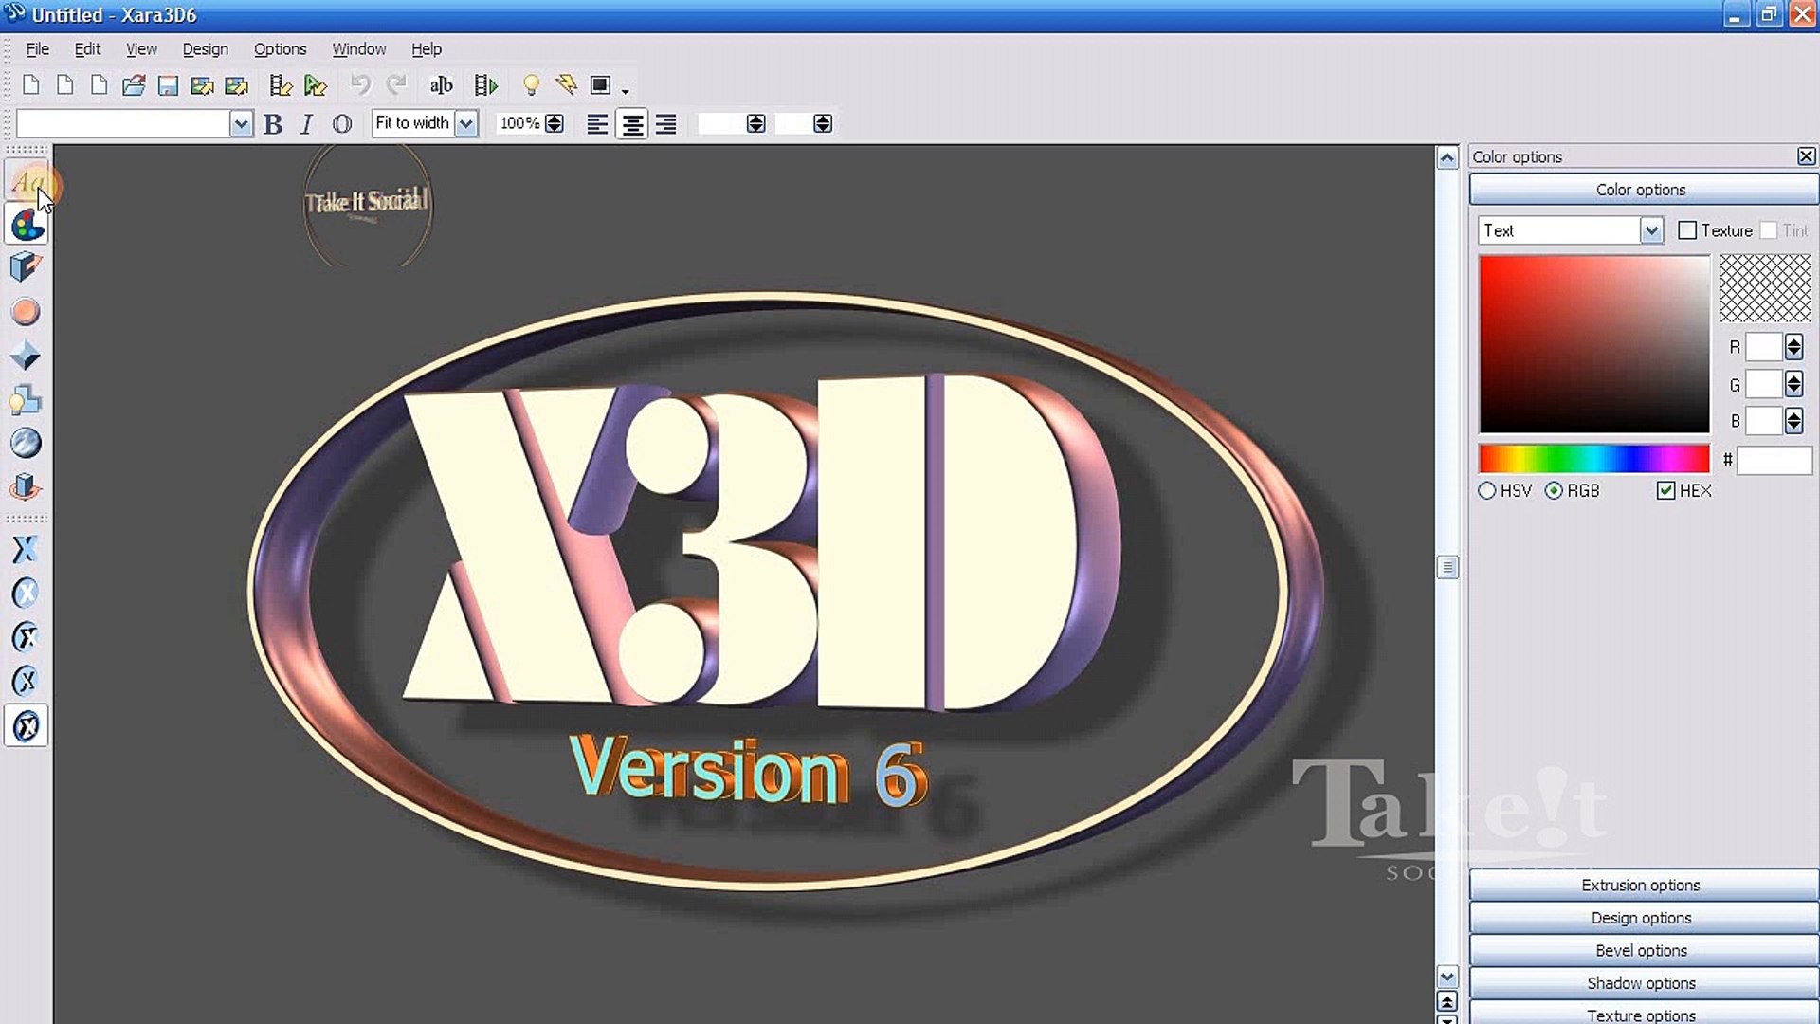Toggle Italic text formatting
This screenshot has height=1024, width=1820.
(306, 124)
